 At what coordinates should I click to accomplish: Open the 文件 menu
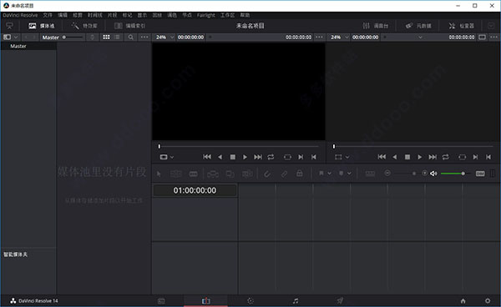48,15
